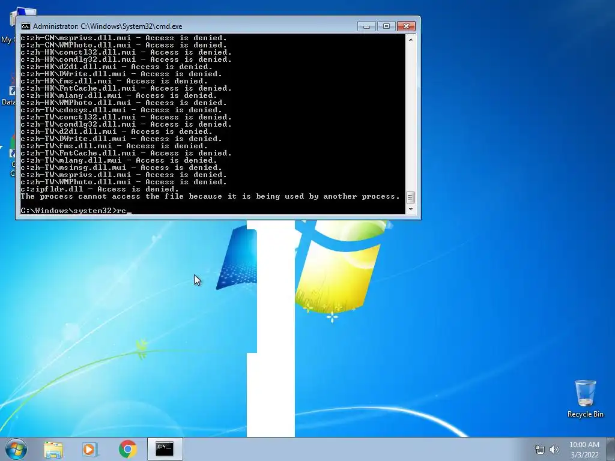Screen dimensions: 615x461
Task: Click the 'c:zh-TW\DWrite.dll.mui' line
Action: pyautogui.click(x=121, y=139)
